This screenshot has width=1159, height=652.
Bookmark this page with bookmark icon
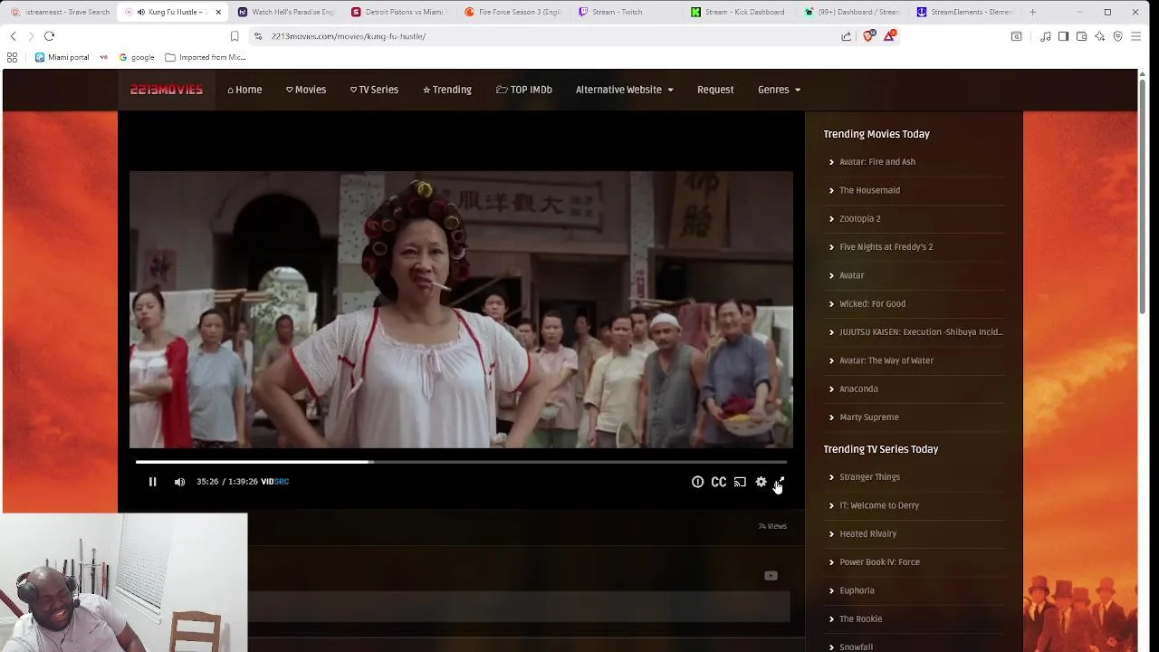(x=235, y=36)
